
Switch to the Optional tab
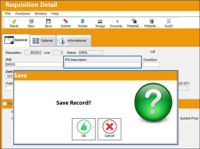[43, 41]
